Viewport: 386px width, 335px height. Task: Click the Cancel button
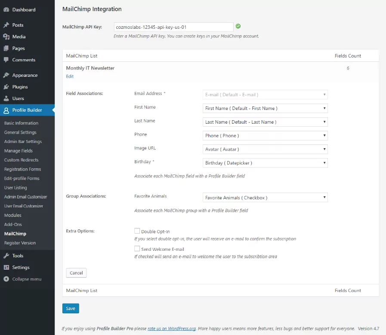pyautogui.click(x=76, y=273)
